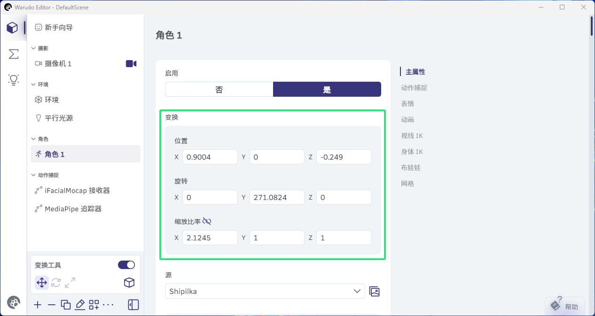Screen dimensions: 595x316
Task: Jump to 动画 section
Action: coord(407,120)
